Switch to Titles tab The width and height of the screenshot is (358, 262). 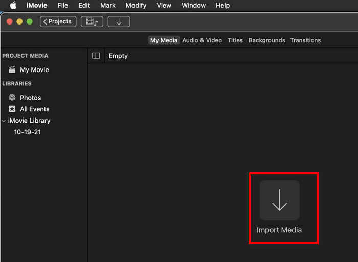pyautogui.click(x=235, y=40)
